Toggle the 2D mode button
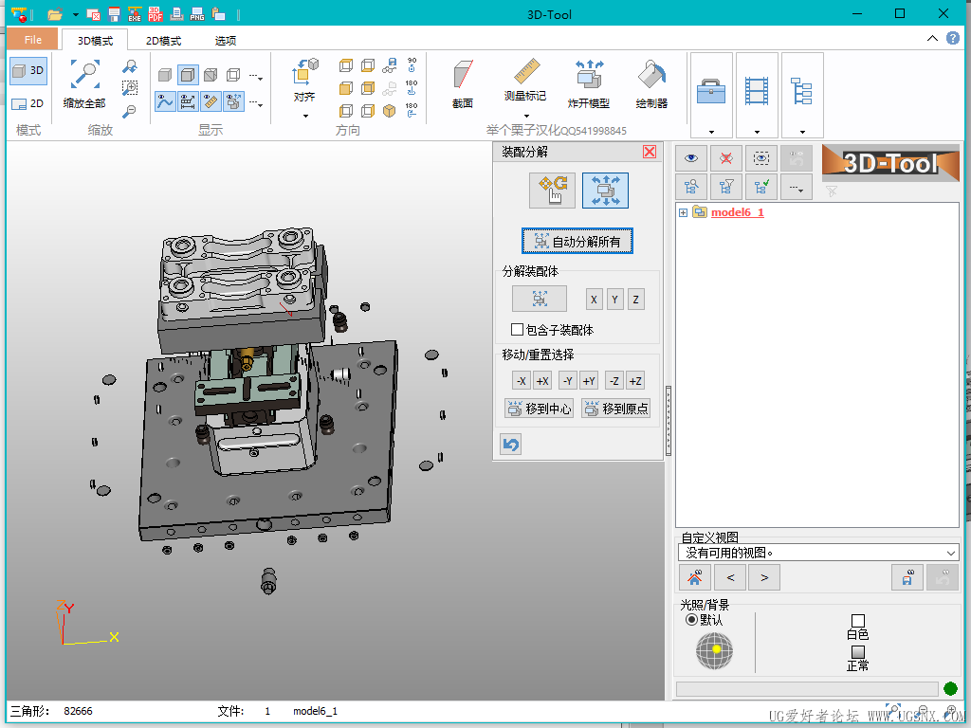 pos(28,103)
